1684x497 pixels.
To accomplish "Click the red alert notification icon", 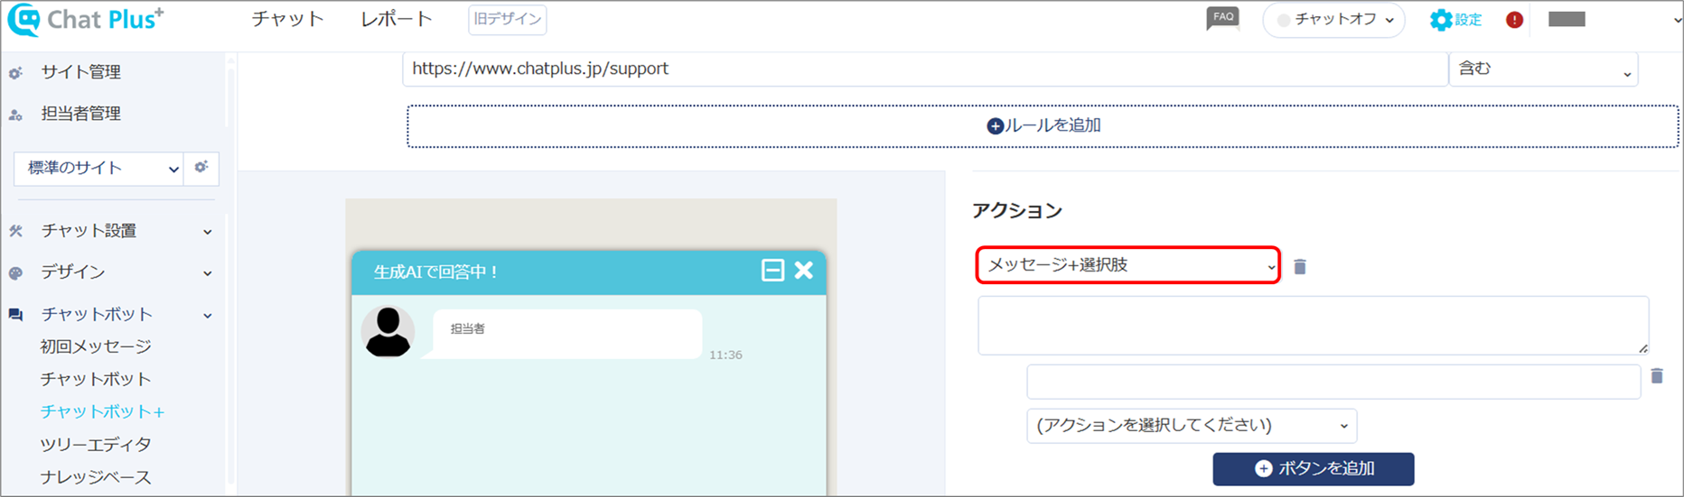I will pyautogui.click(x=1515, y=20).
